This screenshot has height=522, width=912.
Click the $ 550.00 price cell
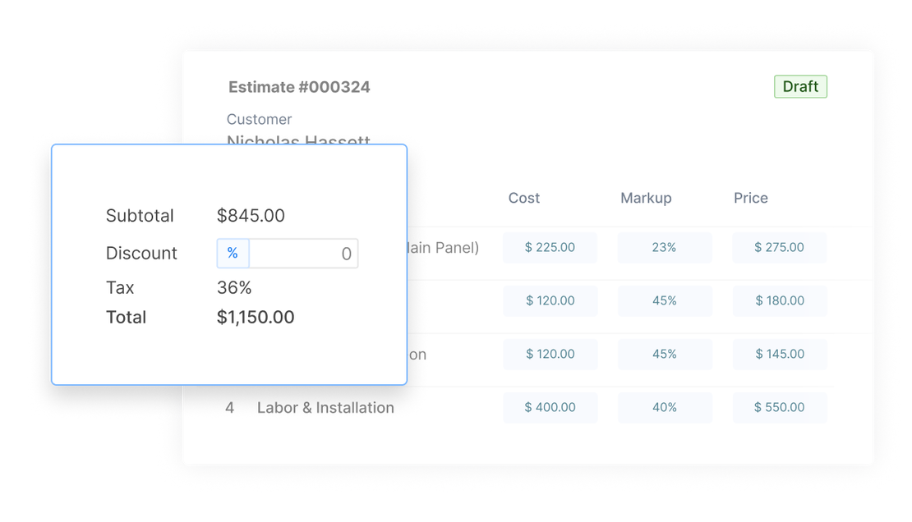point(780,407)
